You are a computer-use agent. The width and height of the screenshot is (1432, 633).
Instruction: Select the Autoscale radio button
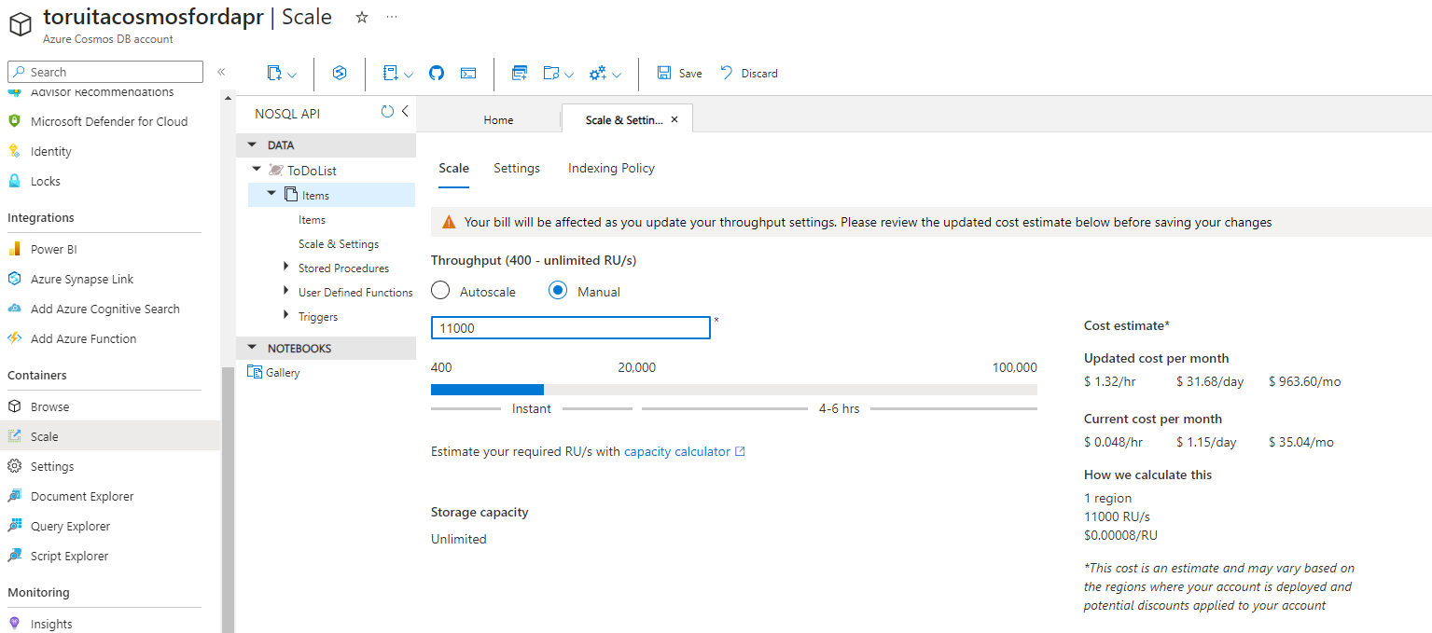[440, 290]
